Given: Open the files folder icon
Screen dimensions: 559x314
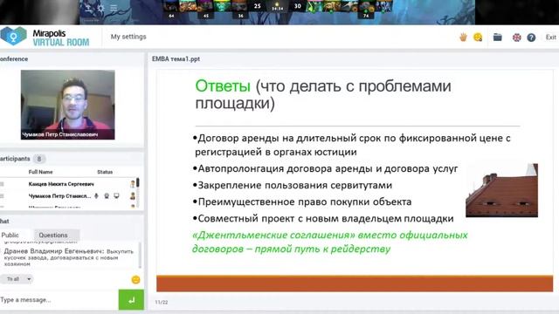Looking at the screenshot, I should (497, 37).
